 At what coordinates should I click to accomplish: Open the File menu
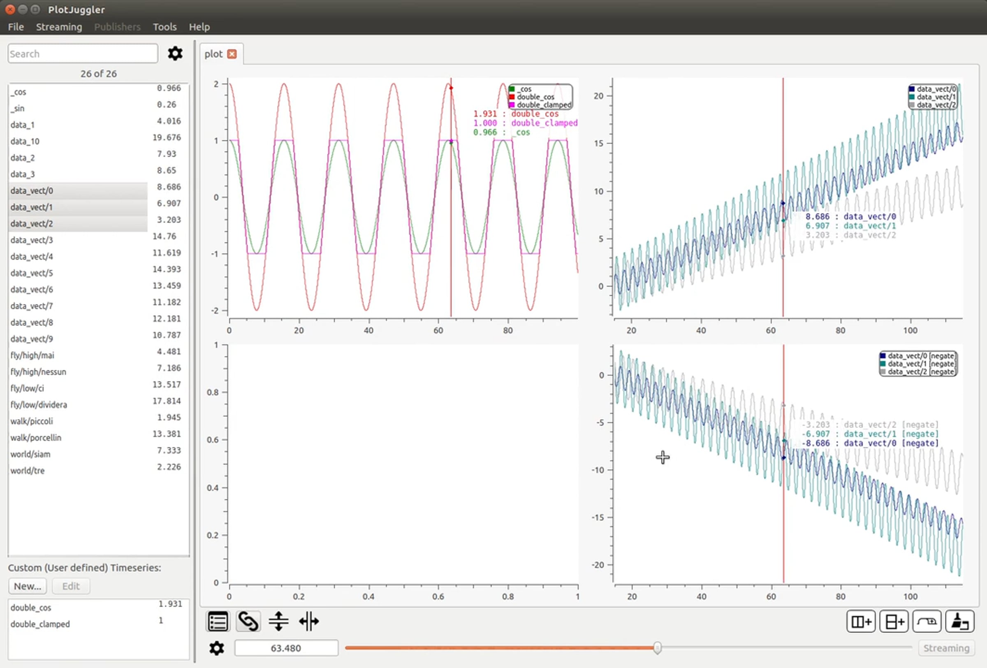(x=16, y=27)
